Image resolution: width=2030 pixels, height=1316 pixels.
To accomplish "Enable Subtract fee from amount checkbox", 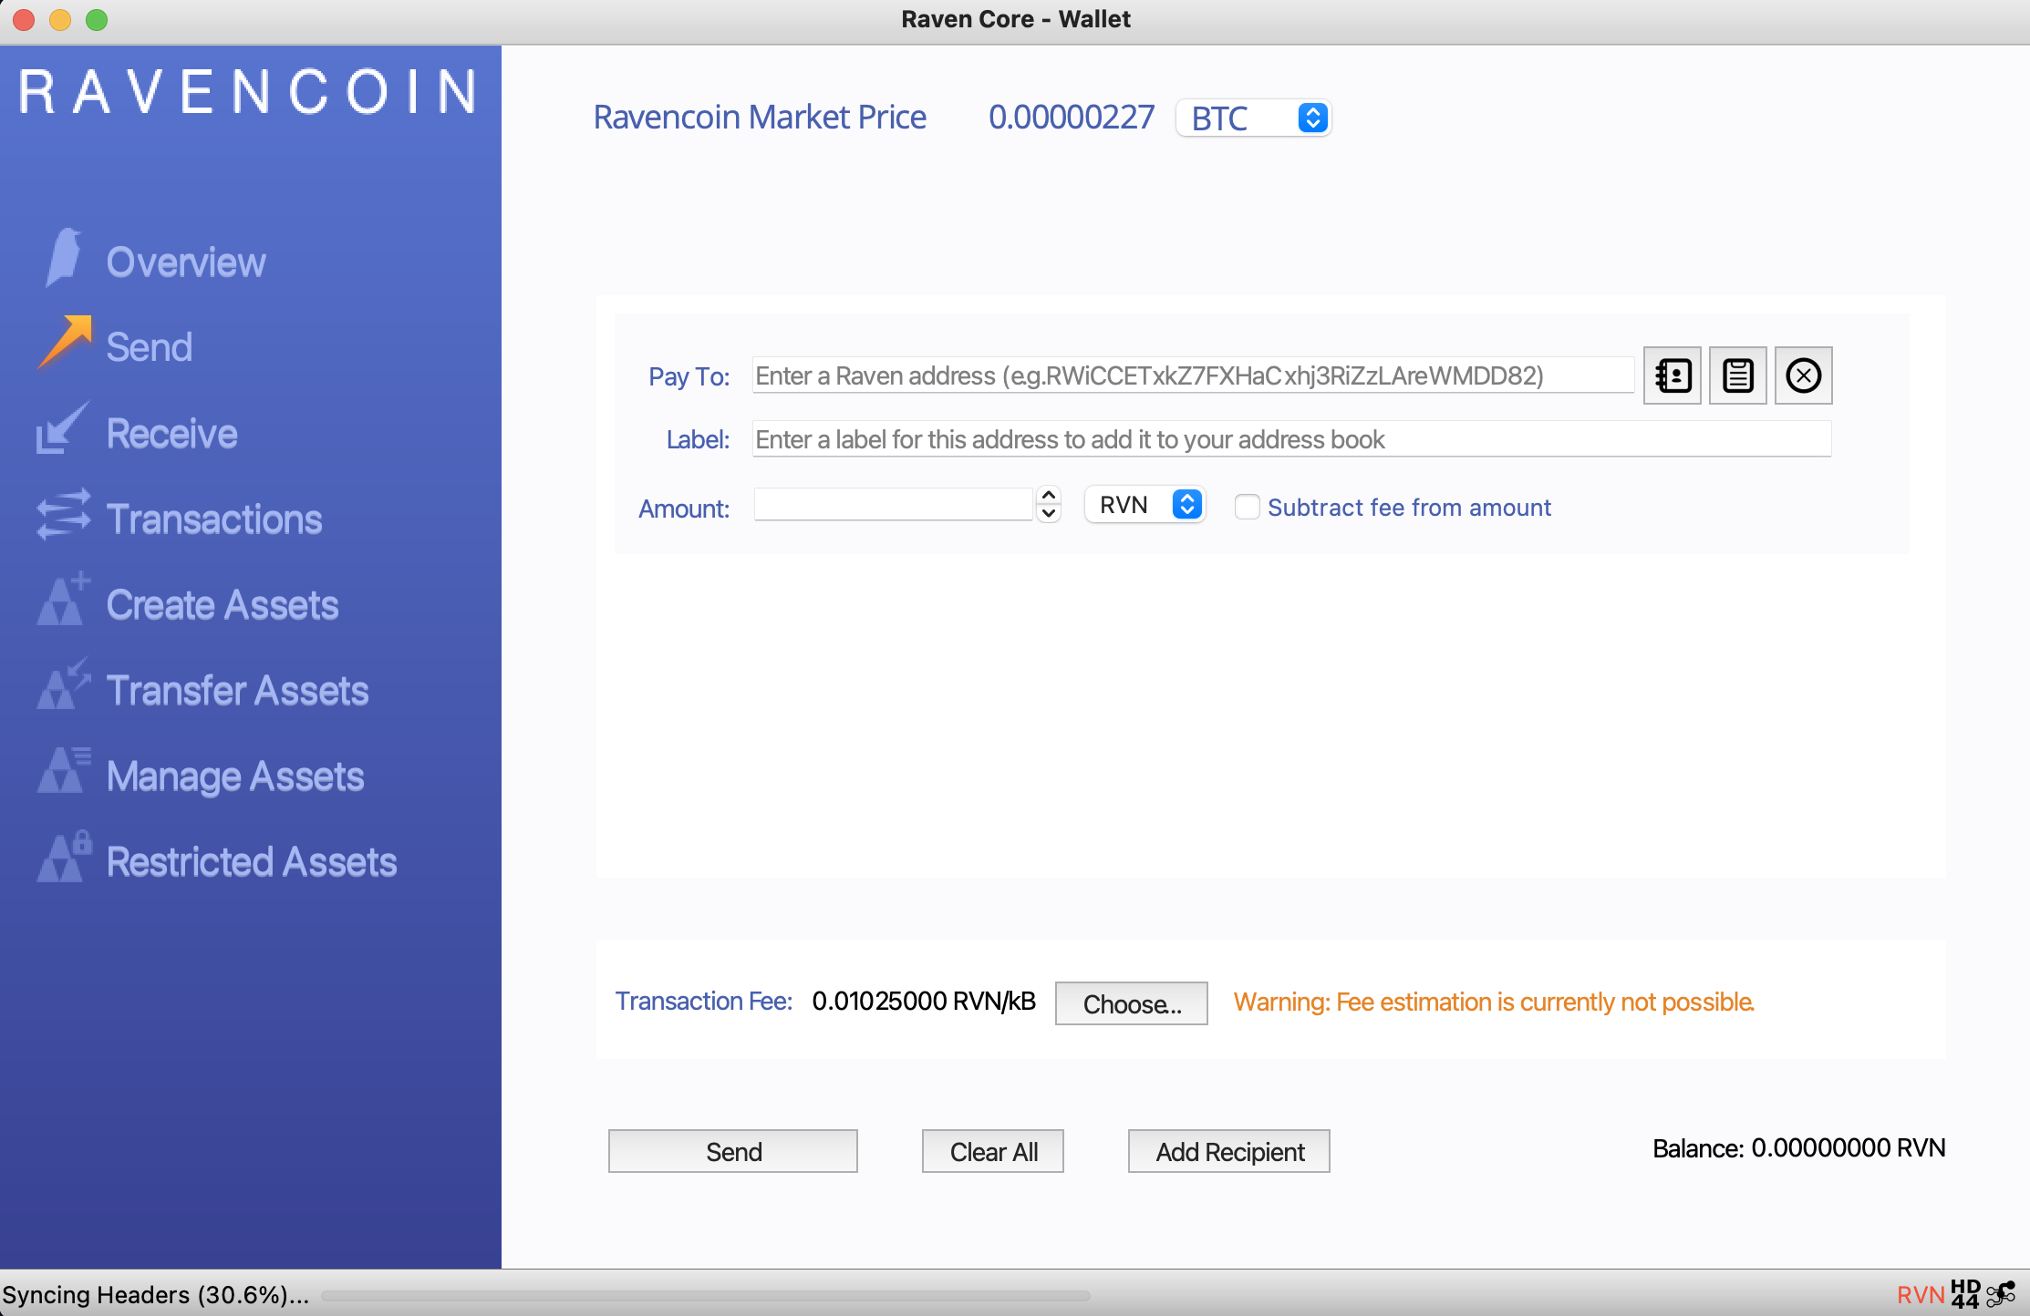I will [1247, 507].
